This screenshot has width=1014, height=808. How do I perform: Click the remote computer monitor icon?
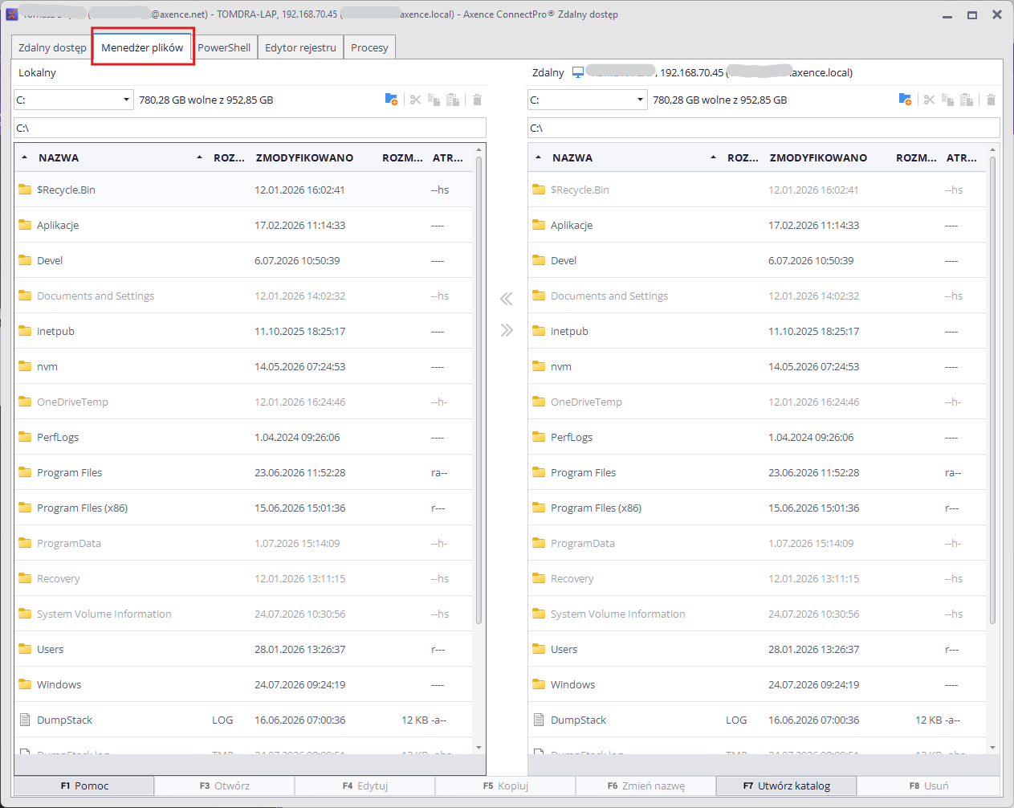click(x=578, y=72)
